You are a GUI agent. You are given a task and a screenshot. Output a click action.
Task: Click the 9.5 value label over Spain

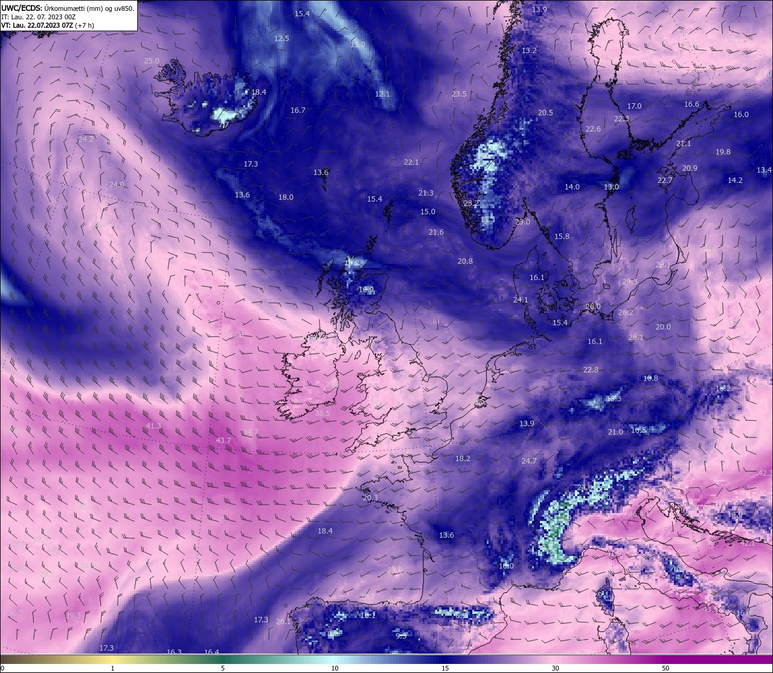401,636
